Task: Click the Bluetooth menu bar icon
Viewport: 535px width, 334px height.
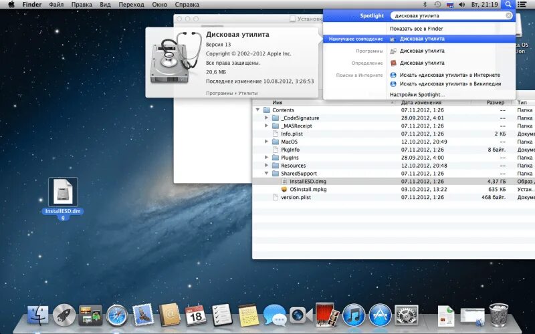Action: [425, 5]
